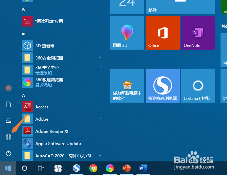Expand the 360安全中心 folder chevron
The width and height of the screenshot is (227, 175).
coord(100,67)
